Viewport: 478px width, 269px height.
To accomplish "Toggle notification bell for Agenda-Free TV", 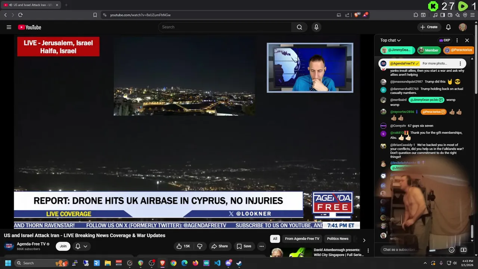I will (x=78, y=246).
